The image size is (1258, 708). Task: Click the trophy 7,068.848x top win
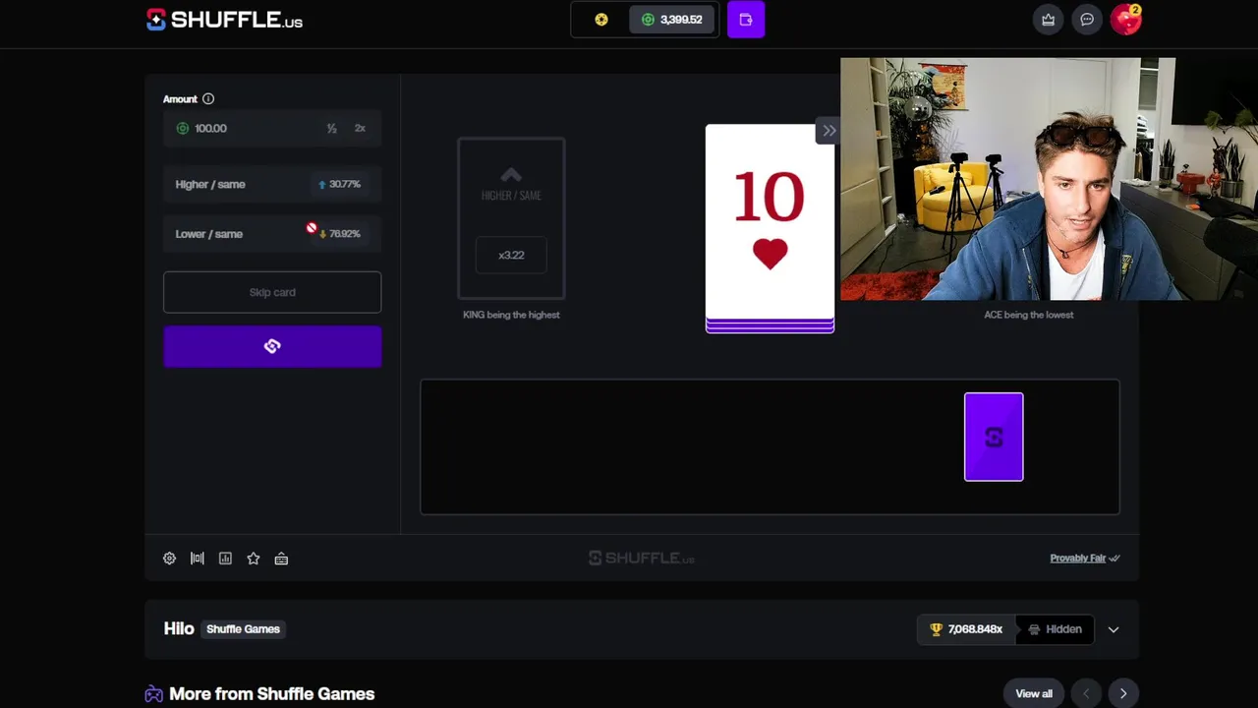pos(965,629)
